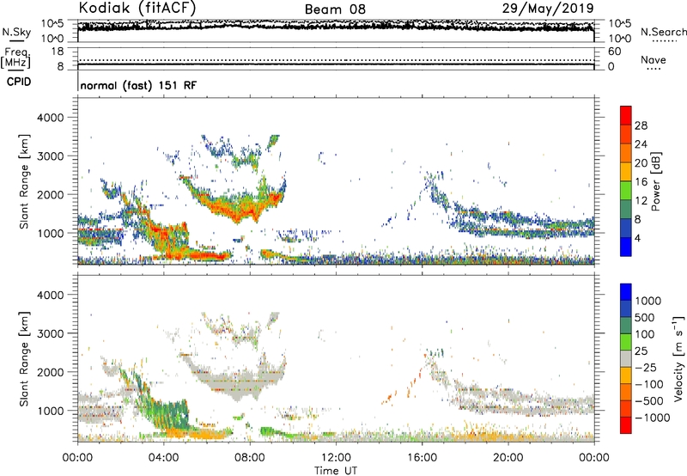
Task: Click the noise trace in the N.Sky panel
Action: coord(336,27)
